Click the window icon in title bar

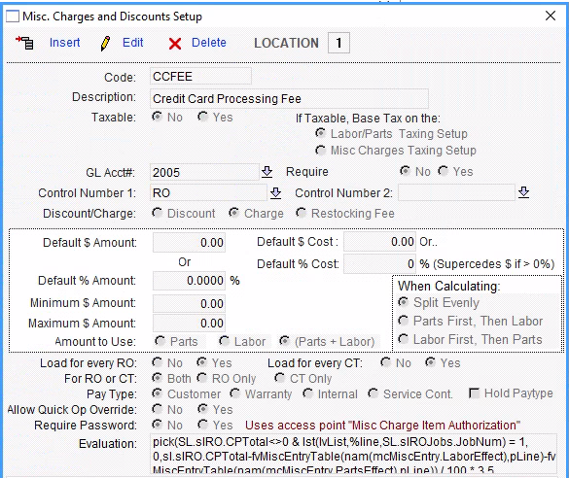click(13, 17)
